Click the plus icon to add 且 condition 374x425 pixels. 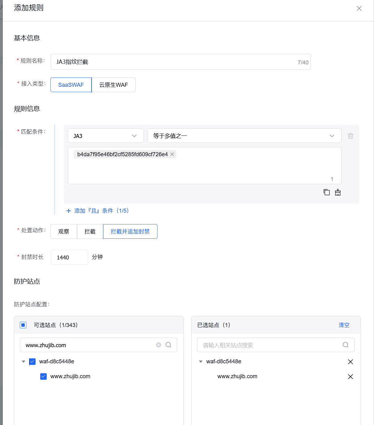tap(69, 211)
